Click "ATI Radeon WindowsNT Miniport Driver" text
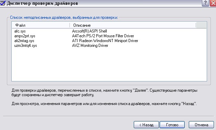216x130 pixels. (105, 41)
